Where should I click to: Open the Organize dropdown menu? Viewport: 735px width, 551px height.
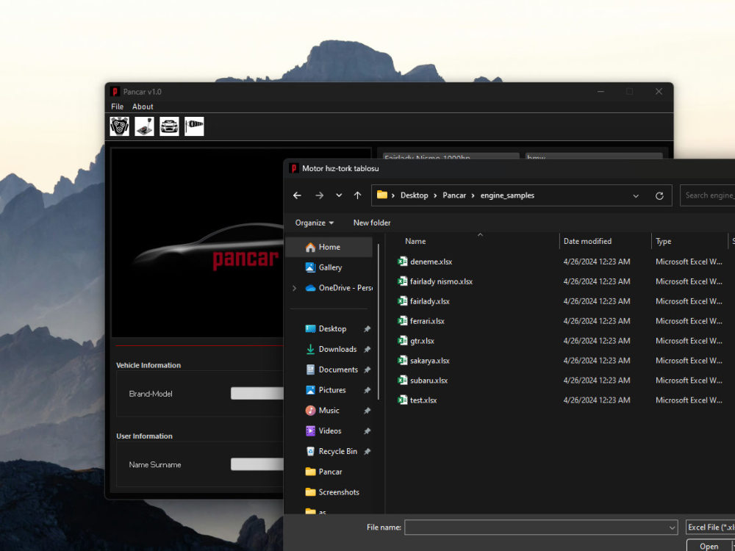314,223
